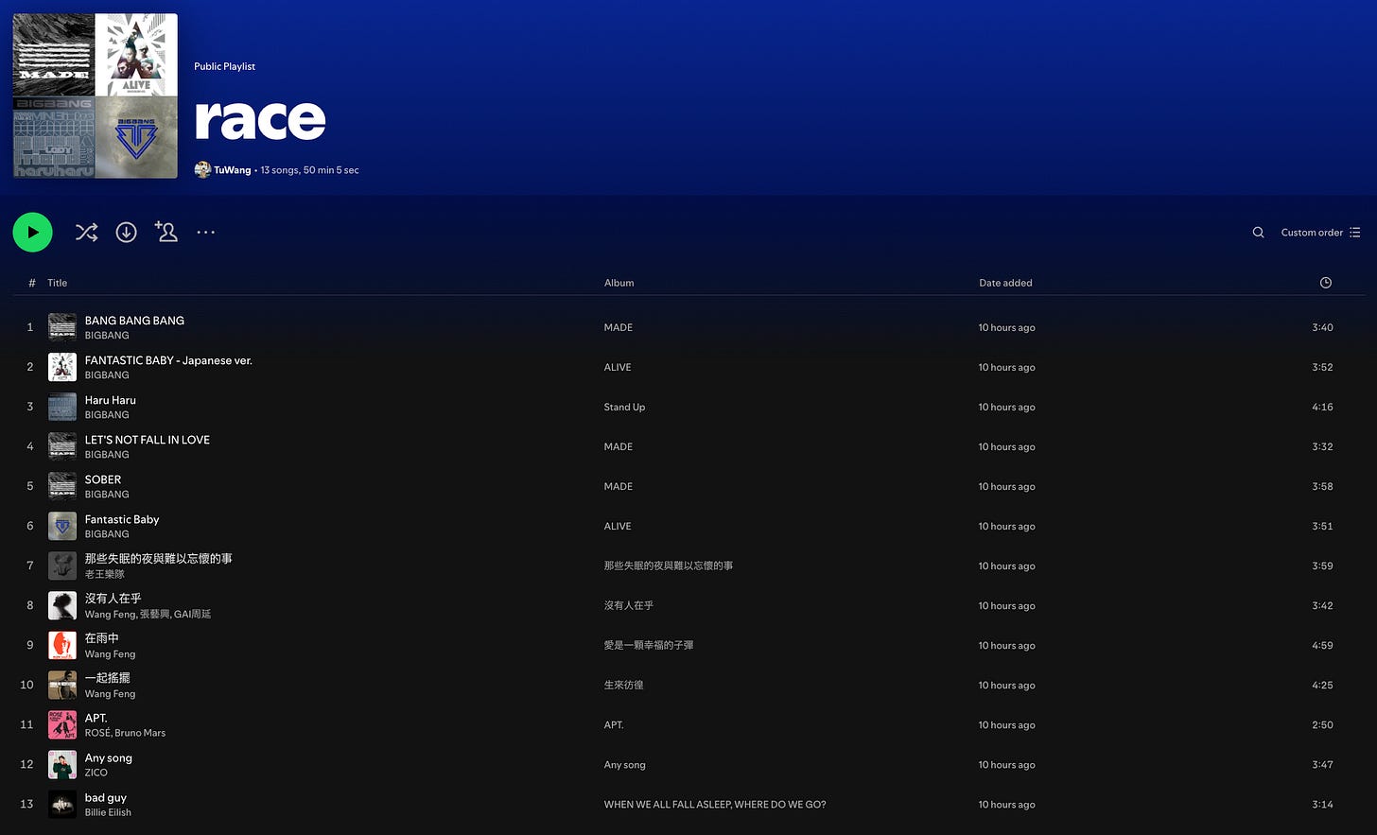
Task: Open artist 老王樂隊
Action: (x=105, y=574)
